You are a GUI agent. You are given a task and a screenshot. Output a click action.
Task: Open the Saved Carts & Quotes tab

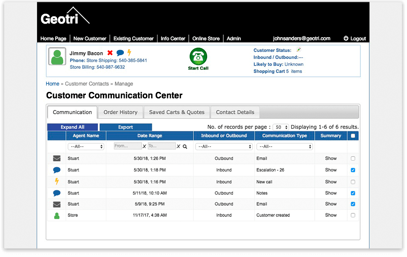click(x=177, y=112)
